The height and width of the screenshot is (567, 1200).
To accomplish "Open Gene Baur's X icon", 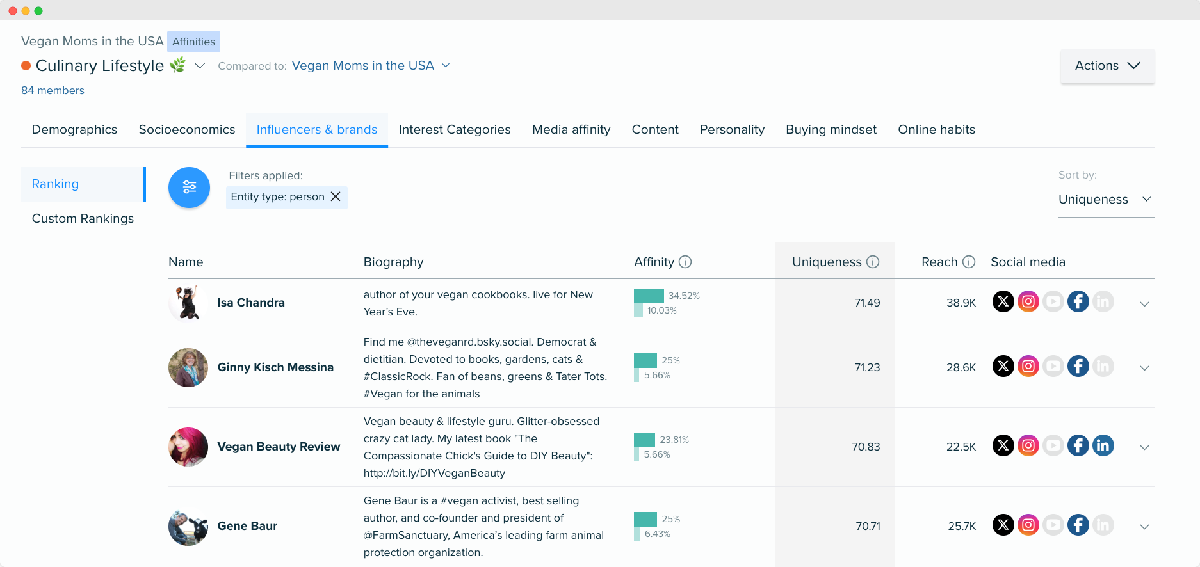I will coord(1003,525).
